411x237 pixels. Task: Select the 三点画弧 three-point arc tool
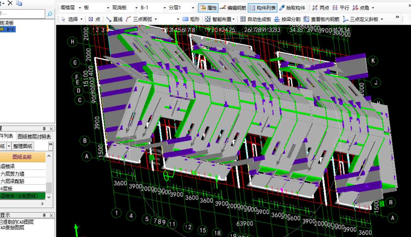pos(139,19)
